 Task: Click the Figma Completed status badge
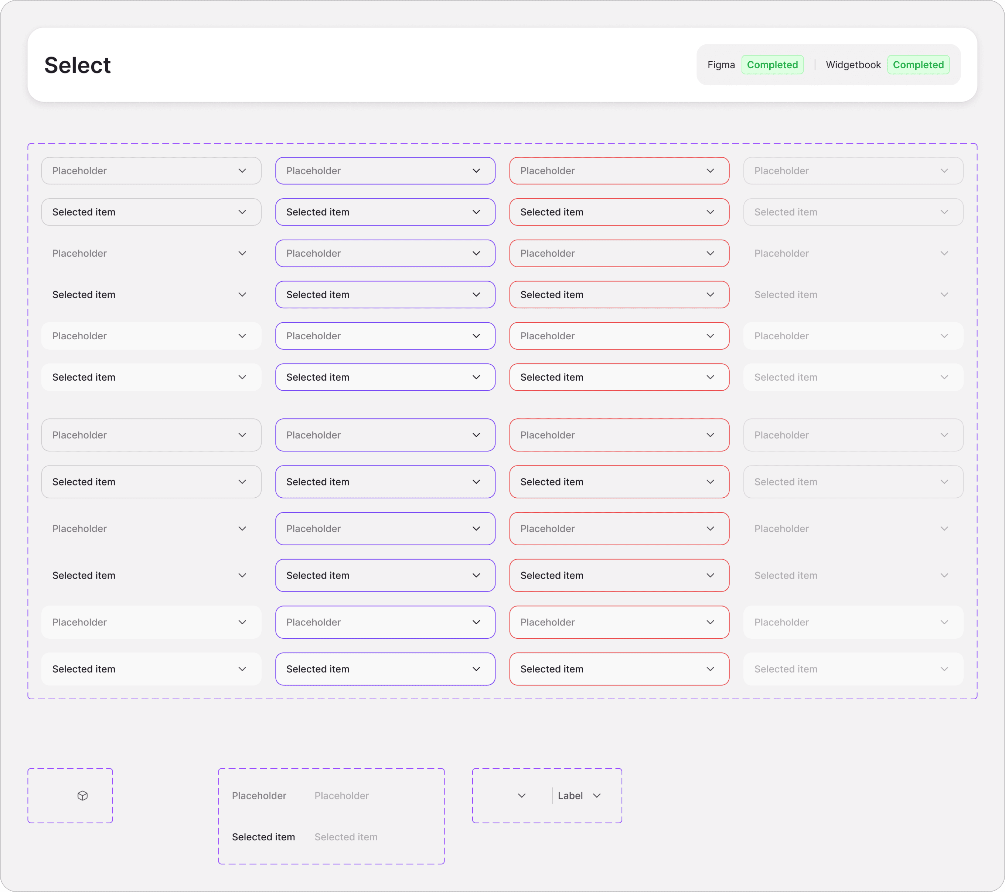[x=772, y=65]
